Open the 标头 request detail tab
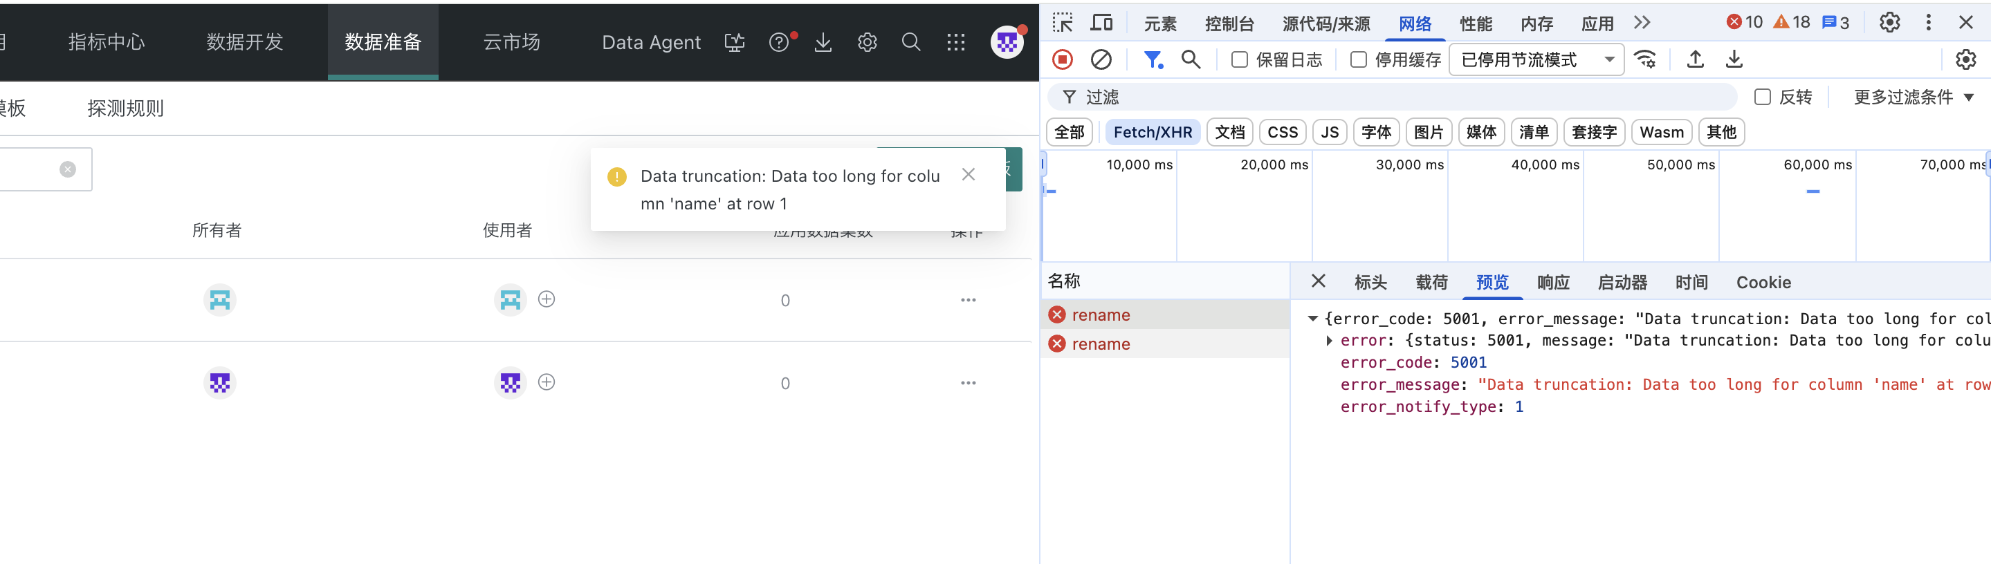Screen dimensions: 1991x564 [1370, 282]
